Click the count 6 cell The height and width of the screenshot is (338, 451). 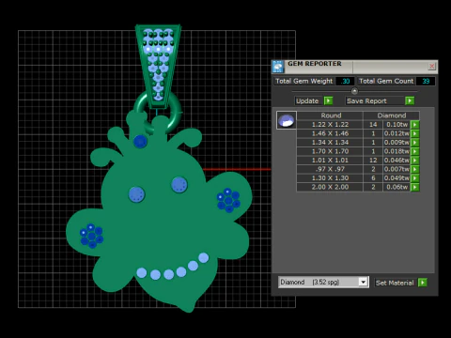pos(373,178)
